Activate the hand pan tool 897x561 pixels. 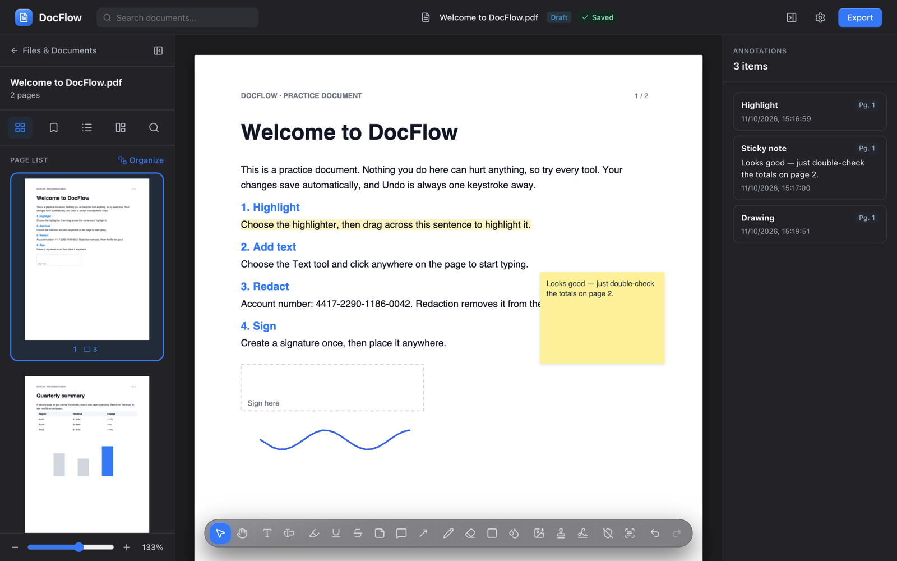tap(242, 533)
